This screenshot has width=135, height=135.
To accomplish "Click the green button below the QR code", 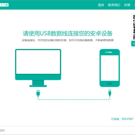I will pos(133,43).
